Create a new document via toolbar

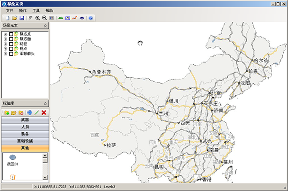(8, 18)
